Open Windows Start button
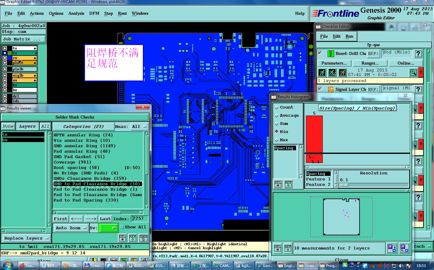The image size is (434, 270). (x=8, y=265)
